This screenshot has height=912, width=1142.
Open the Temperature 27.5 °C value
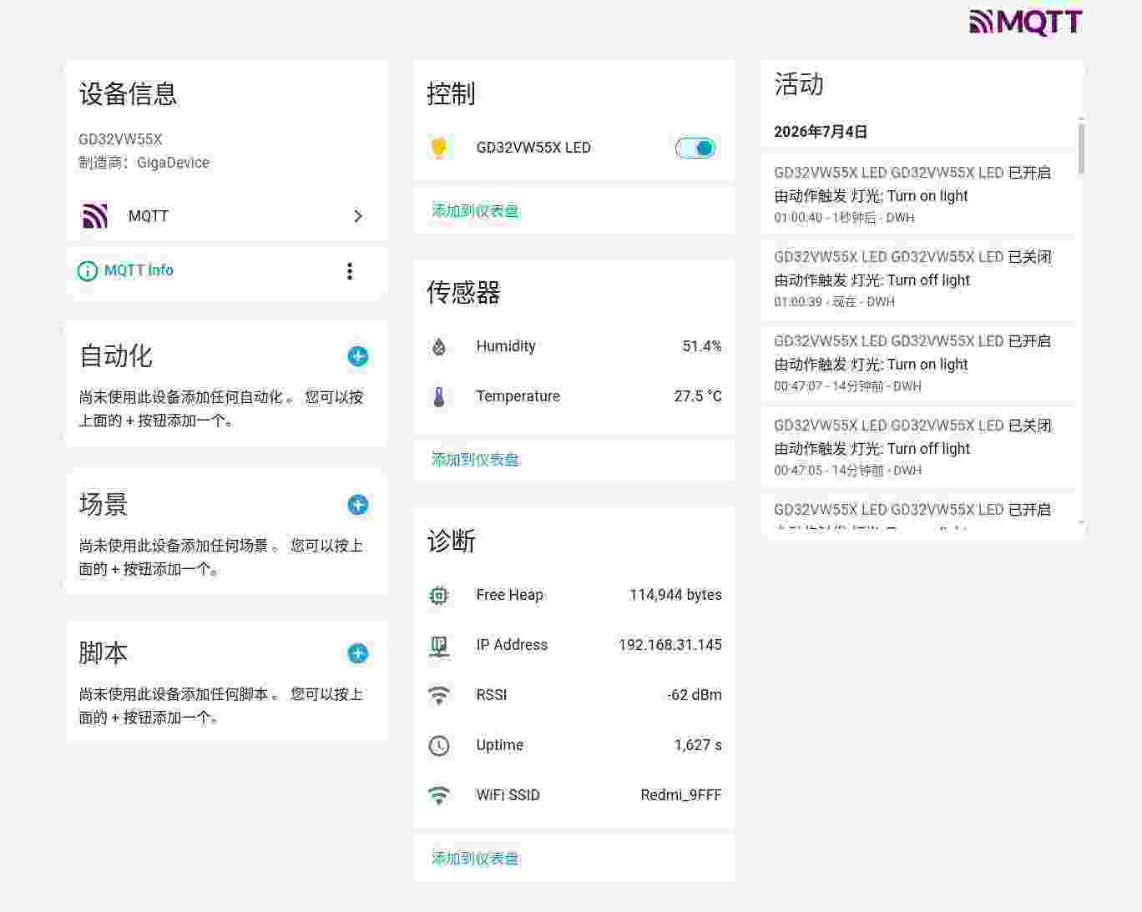tap(698, 396)
